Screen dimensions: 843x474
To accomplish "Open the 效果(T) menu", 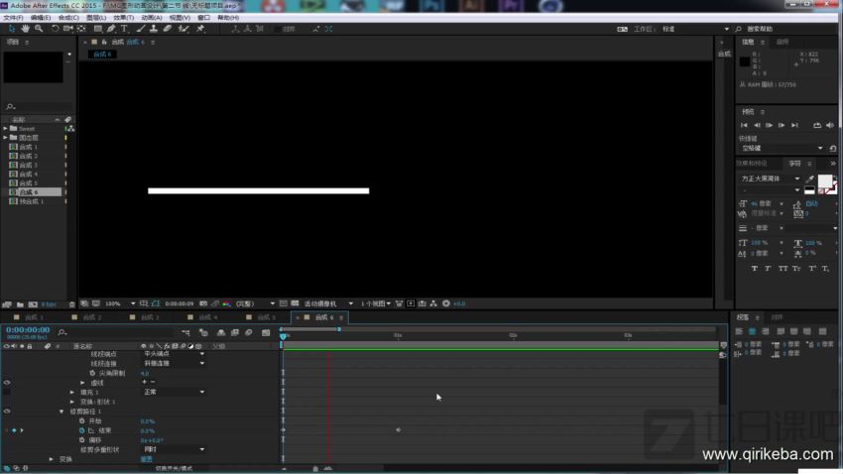I will (124, 18).
